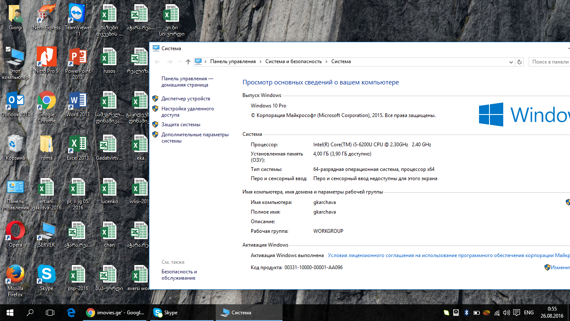This screenshot has height=321, width=570.
Task: Refresh the System window address bar
Action: click(520, 62)
